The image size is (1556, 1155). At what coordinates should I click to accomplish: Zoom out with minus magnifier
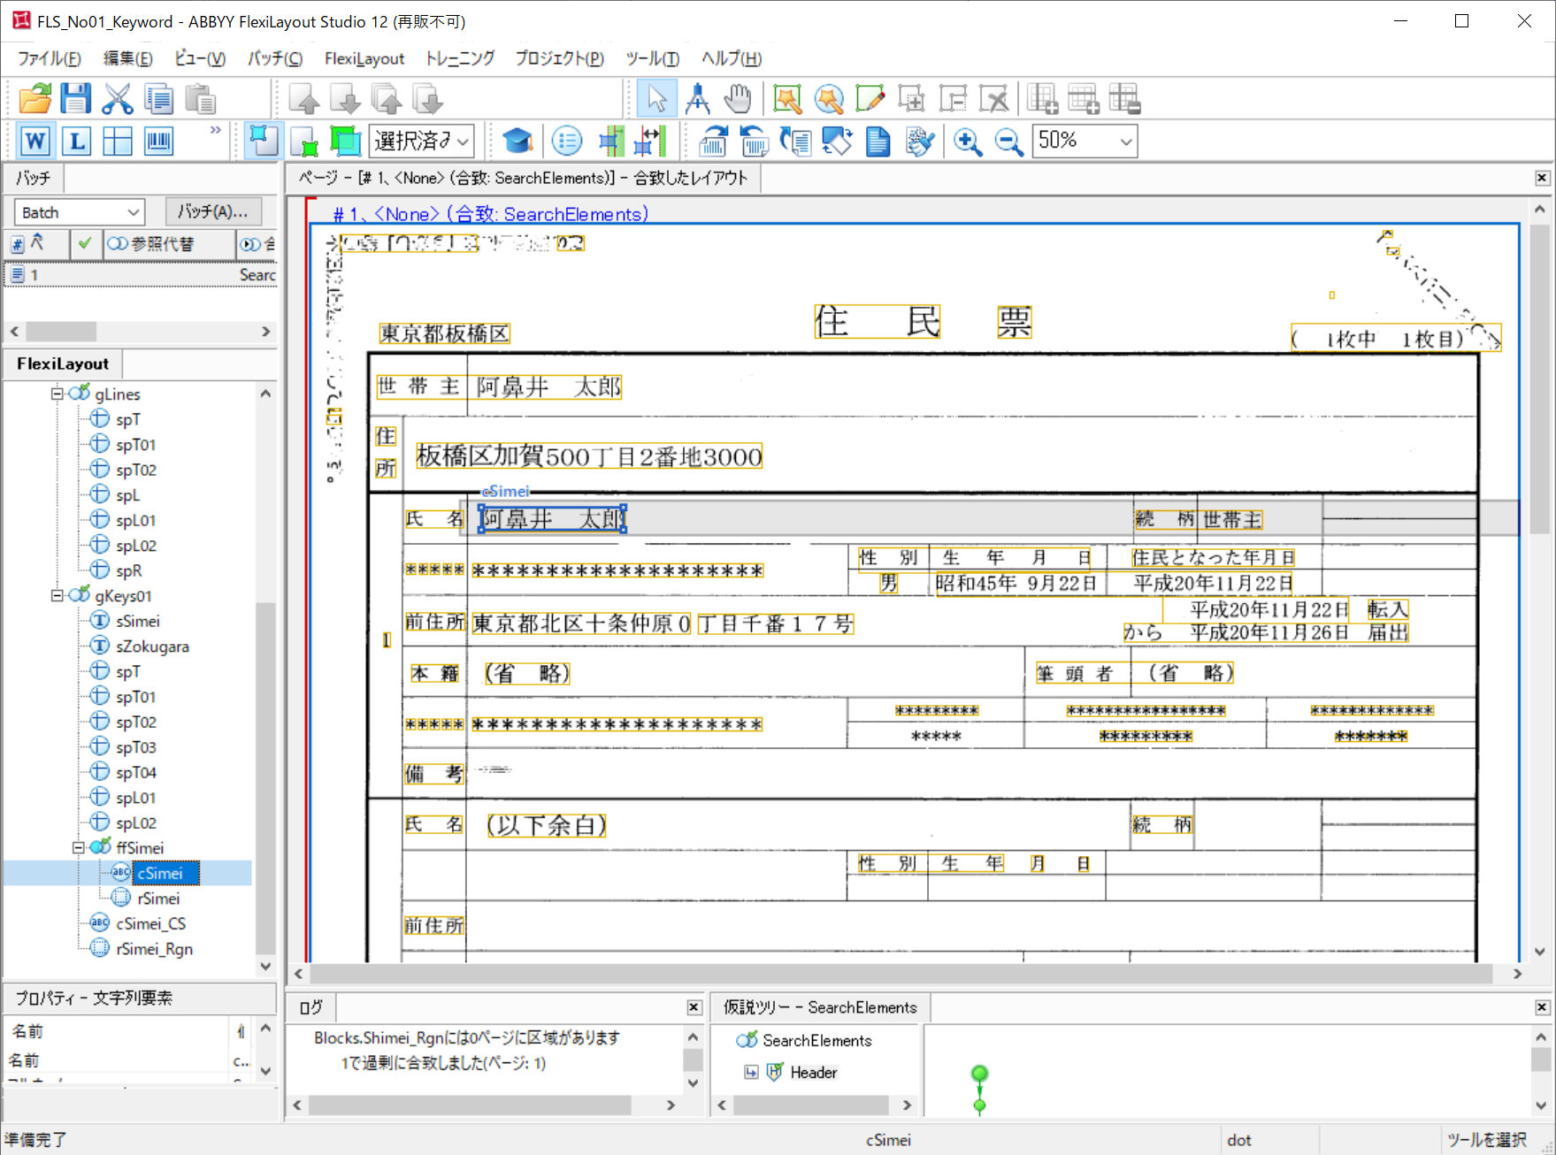1008,141
